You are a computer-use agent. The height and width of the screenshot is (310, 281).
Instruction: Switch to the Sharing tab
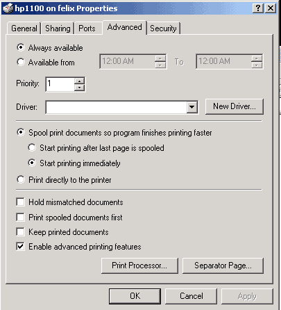click(58, 28)
